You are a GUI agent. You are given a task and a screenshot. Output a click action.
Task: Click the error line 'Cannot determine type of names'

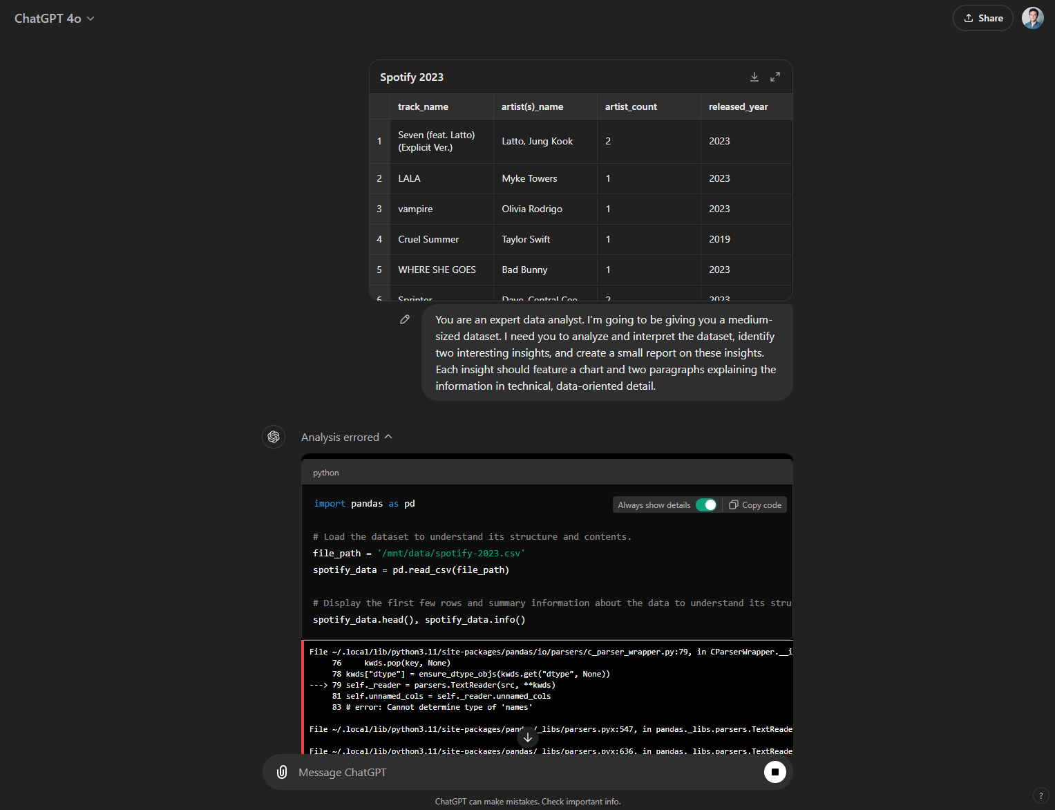(x=433, y=707)
